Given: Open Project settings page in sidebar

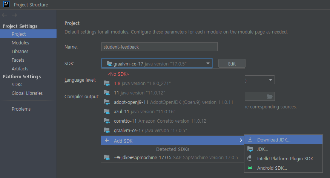Looking at the screenshot, I should pos(28,34).
